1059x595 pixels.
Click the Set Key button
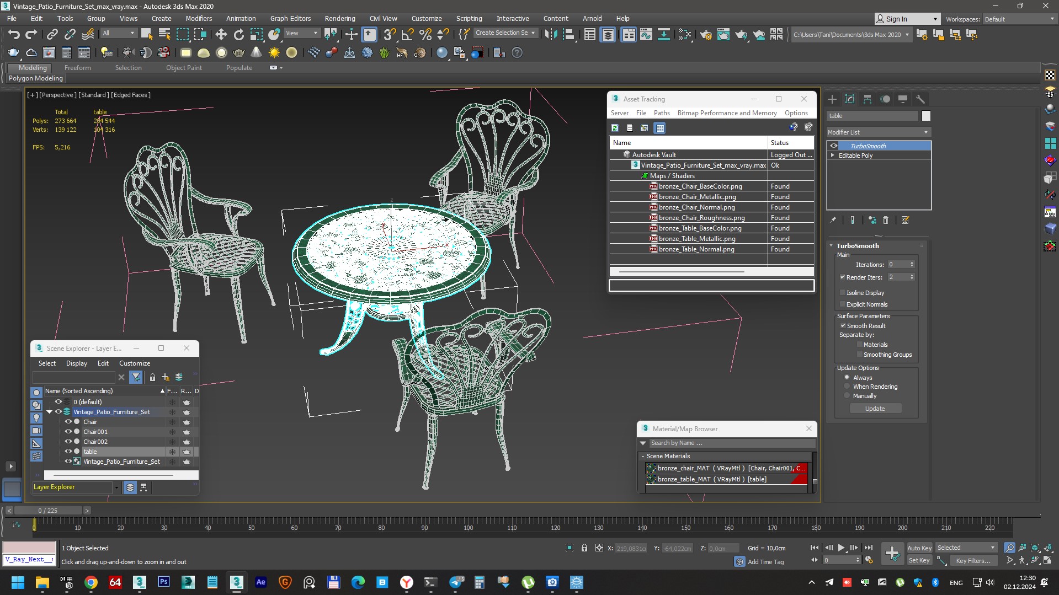(x=919, y=561)
